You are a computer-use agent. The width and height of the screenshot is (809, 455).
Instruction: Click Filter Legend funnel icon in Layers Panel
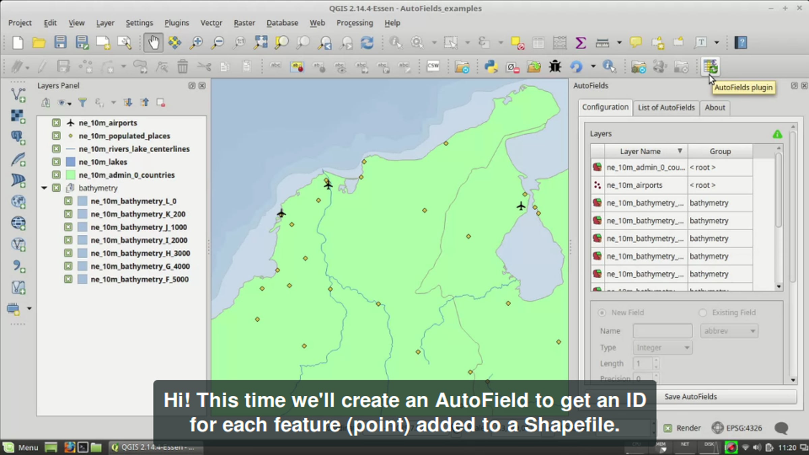pyautogui.click(x=82, y=102)
